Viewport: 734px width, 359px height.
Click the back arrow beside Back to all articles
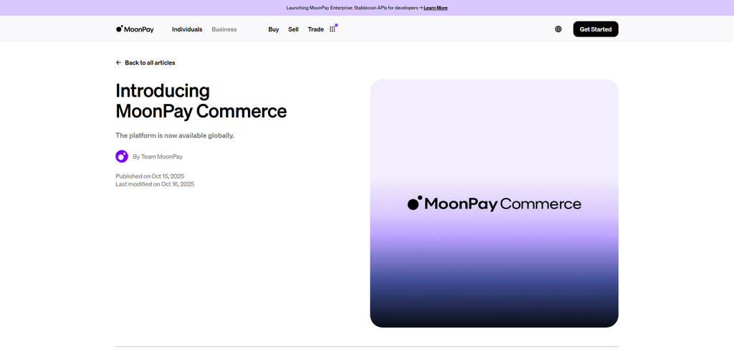[118, 63]
